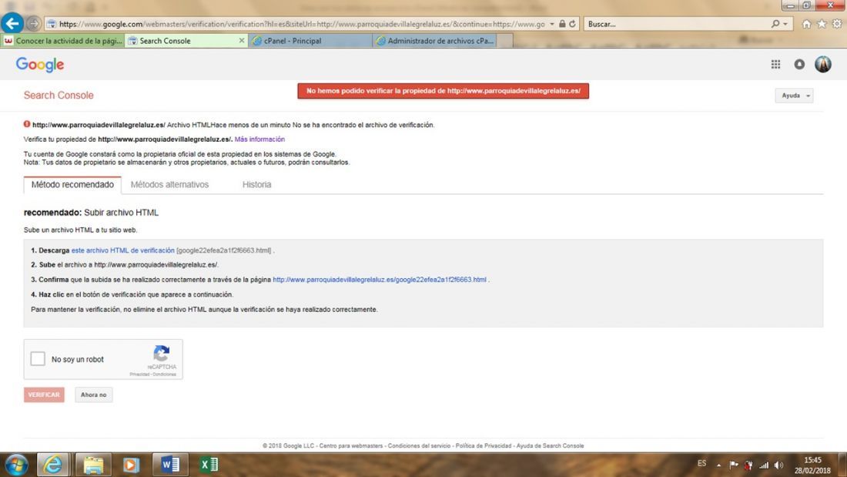Viewport: 847px width, 477px height.
Task: Open Favorites star icon
Action: tap(822, 24)
